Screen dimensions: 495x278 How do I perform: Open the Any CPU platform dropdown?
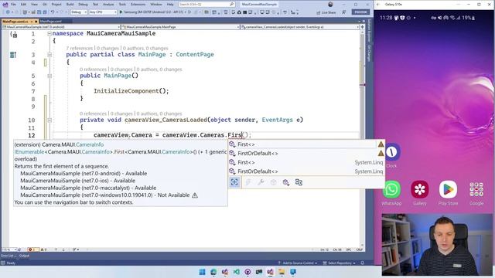103,12
